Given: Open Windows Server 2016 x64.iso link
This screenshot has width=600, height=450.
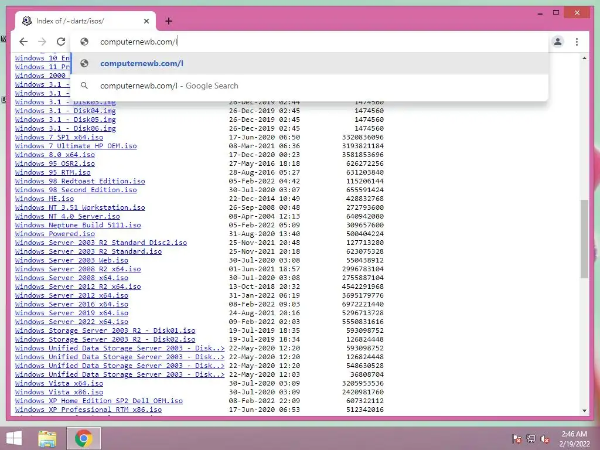Looking at the screenshot, I should click(x=71, y=305).
